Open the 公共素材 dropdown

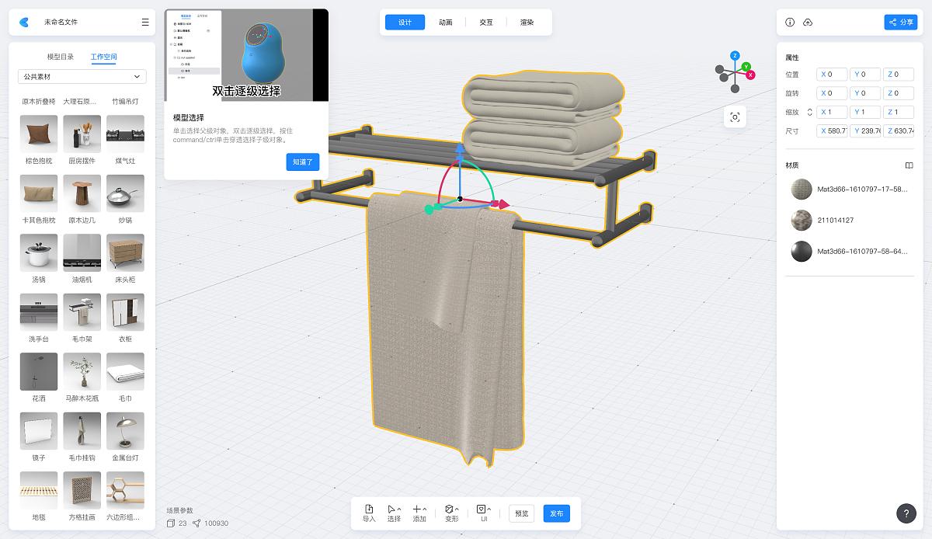click(82, 76)
